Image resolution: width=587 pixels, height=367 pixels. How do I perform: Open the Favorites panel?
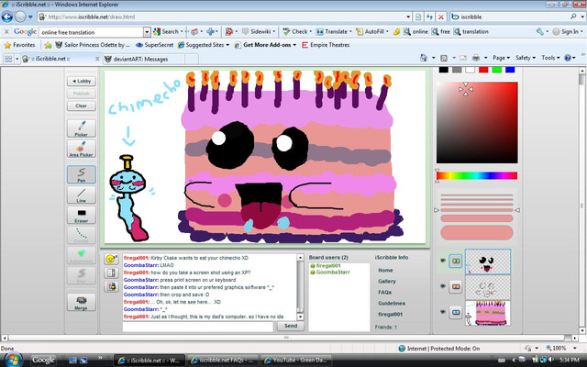pyautogui.click(x=19, y=44)
